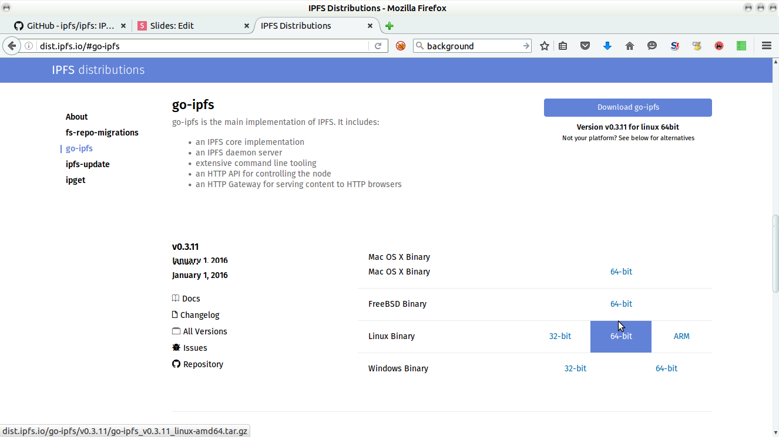779x437 pixels.
Task: Click the search field containing 'background'
Action: tap(473, 46)
